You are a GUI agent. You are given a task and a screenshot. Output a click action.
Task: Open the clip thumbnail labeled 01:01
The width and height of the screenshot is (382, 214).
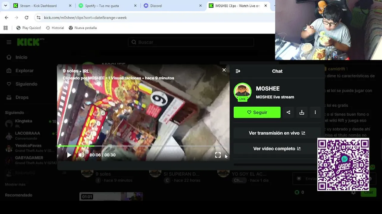(111, 196)
